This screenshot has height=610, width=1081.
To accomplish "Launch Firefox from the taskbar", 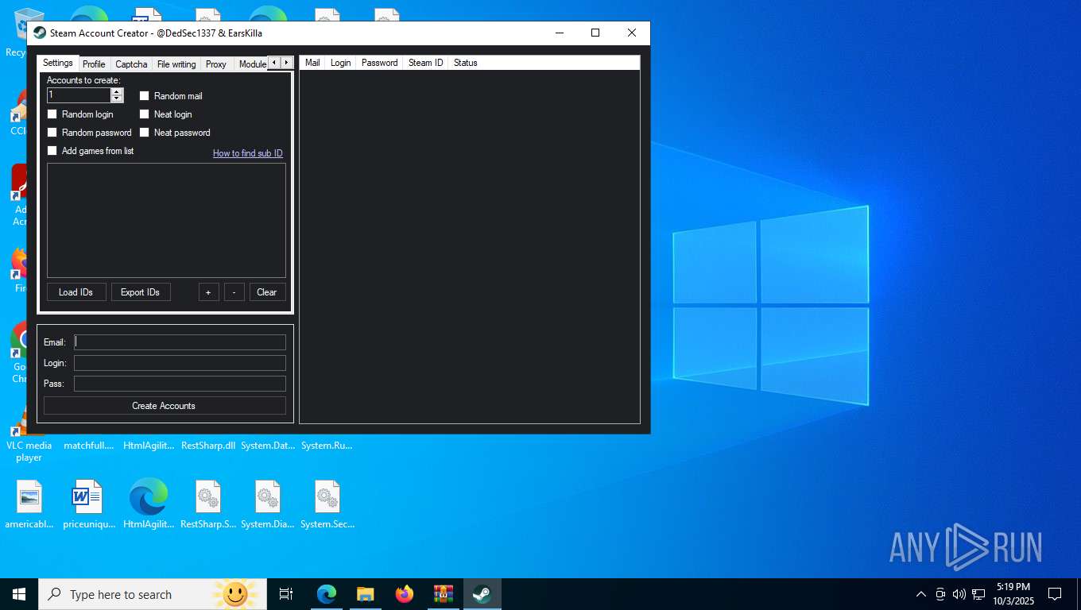I will 405,594.
